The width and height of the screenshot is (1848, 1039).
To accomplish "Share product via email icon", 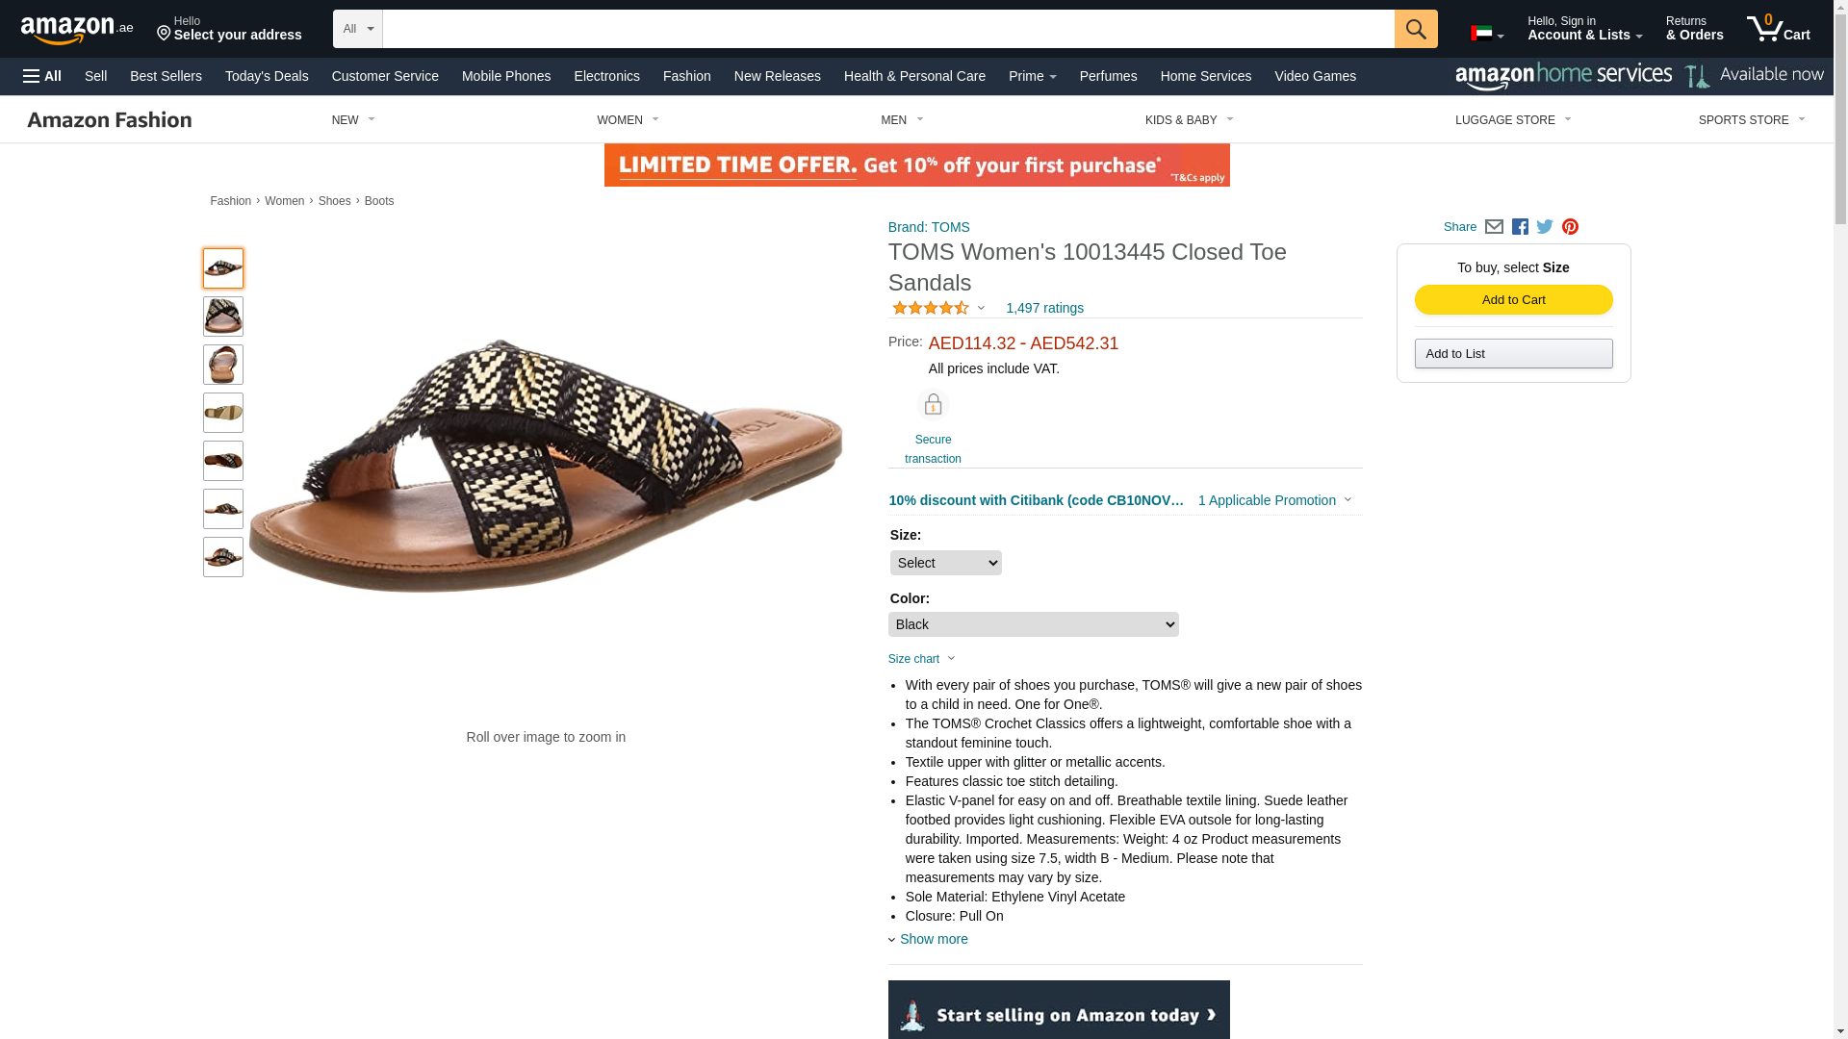I will (x=1494, y=227).
